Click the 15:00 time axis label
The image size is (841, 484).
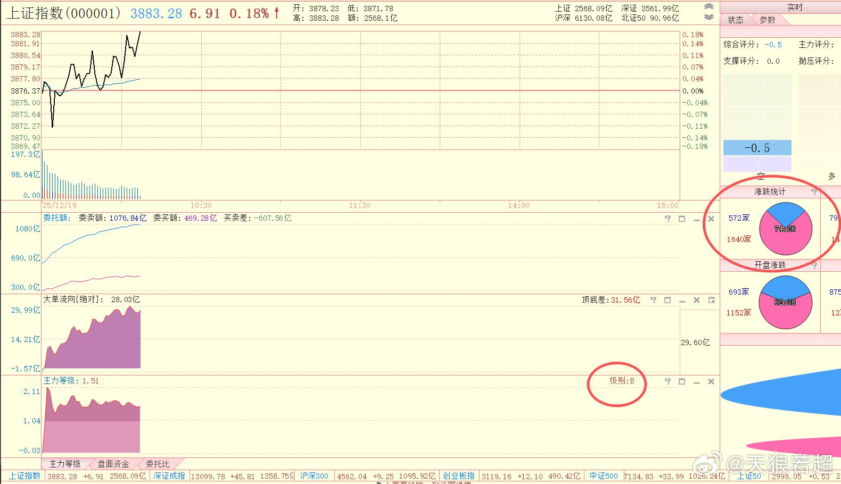(x=668, y=205)
